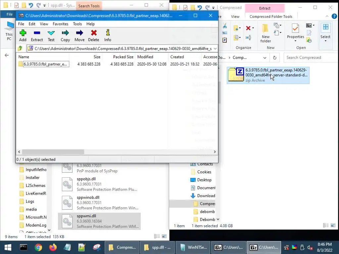Image resolution: width=339 pixels, height=254 pixels.
Task: Open the New item dropdown in ribbon
Action: pos(278,25)
